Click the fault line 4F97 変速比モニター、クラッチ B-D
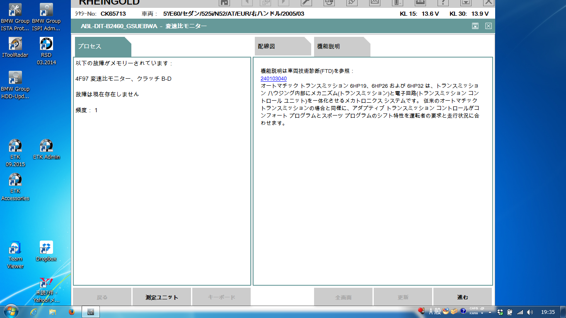The width and height of the screenshot is (566, 318). [123, 79]
